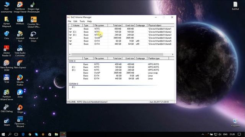This screenshot has height=137, width=245.
Task: Open the File menu
Action: (x=70, y=21)
